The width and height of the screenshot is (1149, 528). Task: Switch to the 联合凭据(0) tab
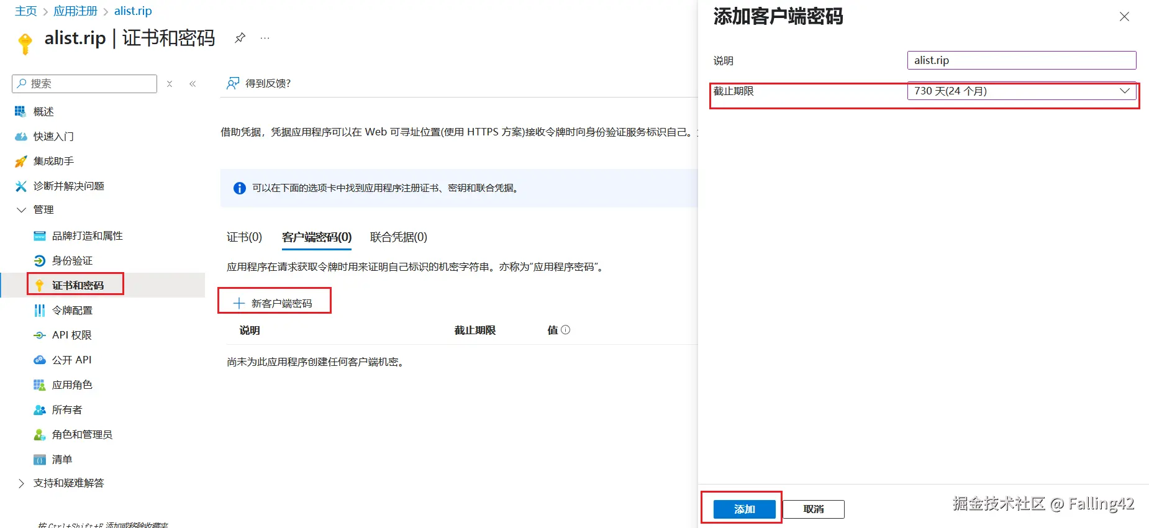399,237
